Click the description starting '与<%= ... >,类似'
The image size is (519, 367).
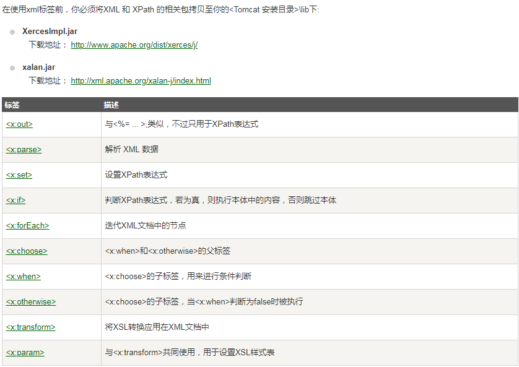[181, 124]
